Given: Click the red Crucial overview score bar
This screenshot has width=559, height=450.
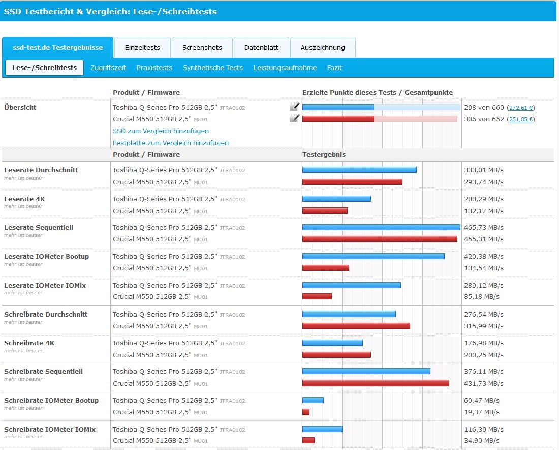Looking at the screenshot, I should pos(338,119).
